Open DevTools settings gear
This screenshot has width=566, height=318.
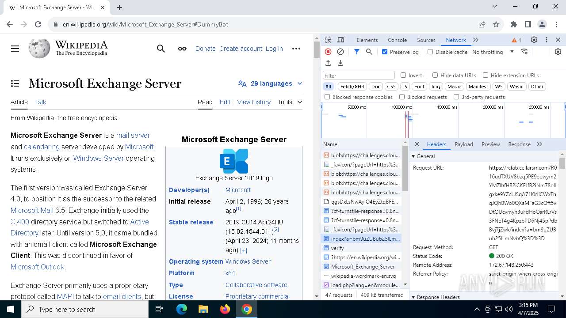[534, 40]
